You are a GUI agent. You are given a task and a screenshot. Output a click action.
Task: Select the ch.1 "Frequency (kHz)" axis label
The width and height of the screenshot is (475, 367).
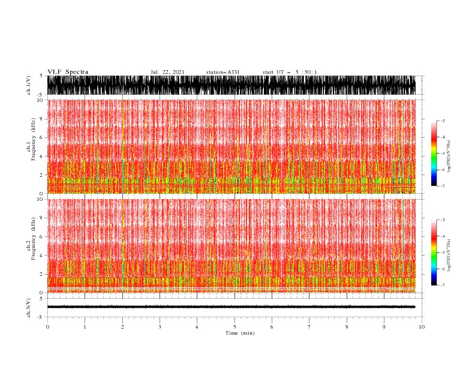pyautogui.click(x=34, y=139)
